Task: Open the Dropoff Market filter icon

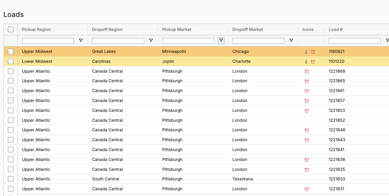Action: pyautogui.click(x=291, y=40)
